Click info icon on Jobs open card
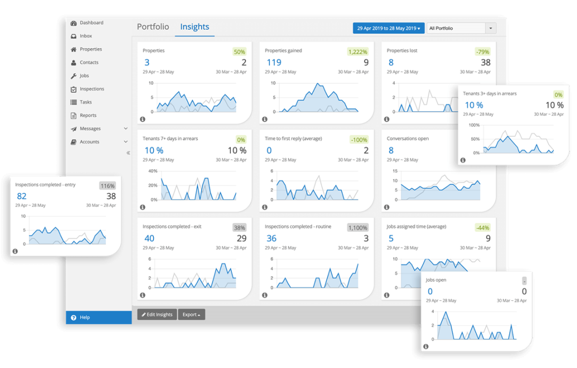 [x=426, y=347]
